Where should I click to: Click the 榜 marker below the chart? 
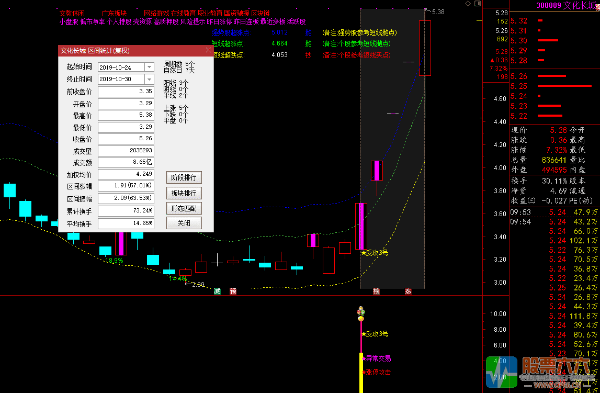tap(376, 291)
